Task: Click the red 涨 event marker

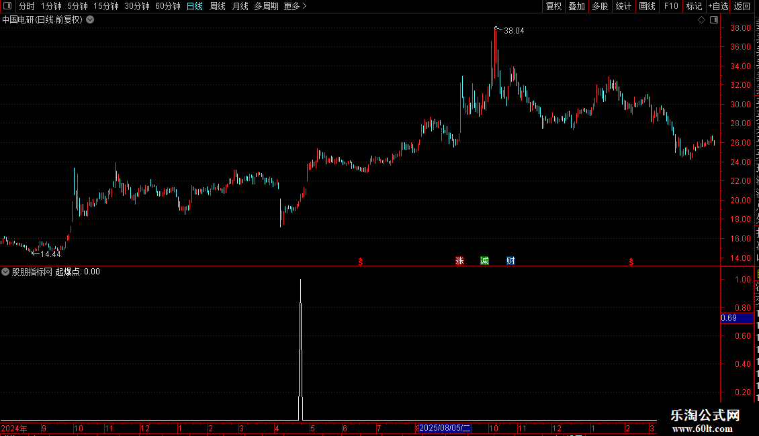Action: point(459,261)
